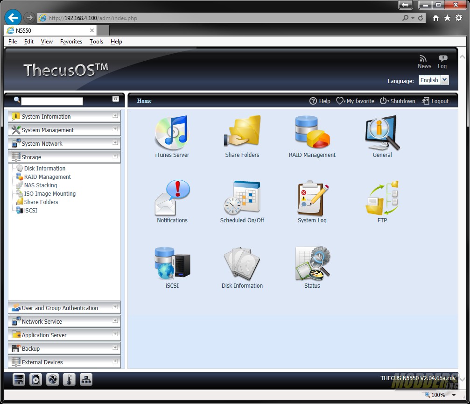This screenshot has width=470, height=404.
Task: Click the Log speech bubble icon
Action: click(443, 58)
